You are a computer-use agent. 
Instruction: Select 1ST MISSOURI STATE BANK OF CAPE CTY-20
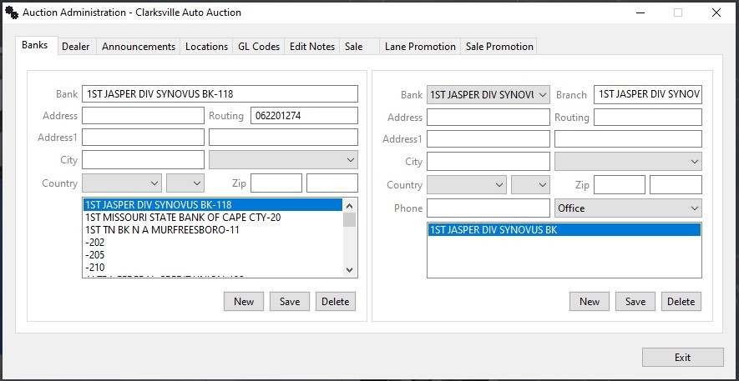[x=182, y=218]
